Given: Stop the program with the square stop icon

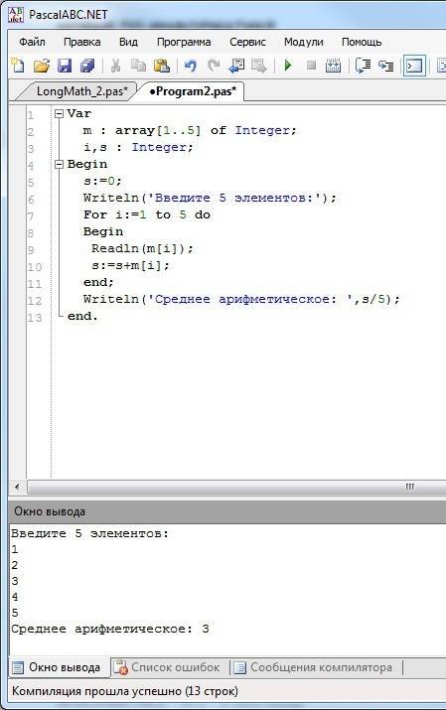Looking at the screenshot, I should point(311,66).
